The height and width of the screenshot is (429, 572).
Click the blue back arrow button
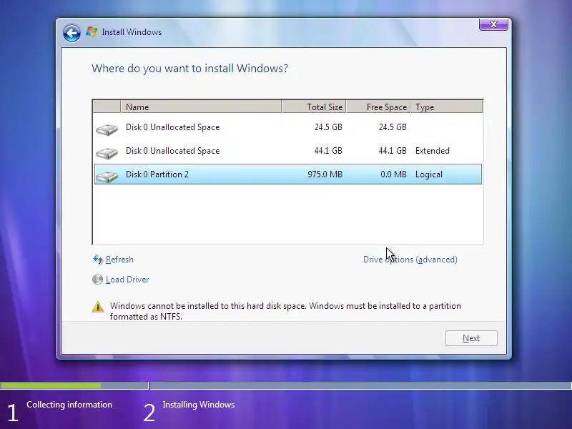pos(71,33)
